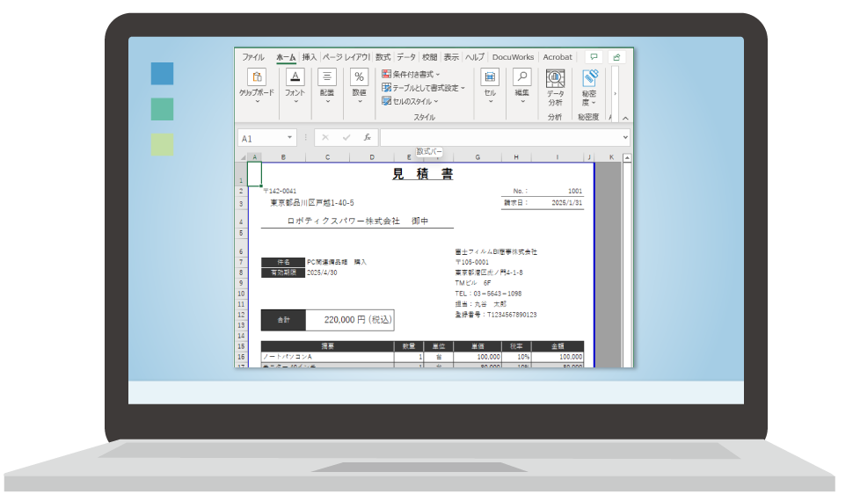Click the share icon at top right
Image resolution: width=853 pixels, height=501 pixels.
pyautogui.click(x=617, y=57)
